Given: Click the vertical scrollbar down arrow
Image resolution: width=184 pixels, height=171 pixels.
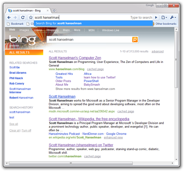Looking at the screenshot, I should click(x=176, y=159).
